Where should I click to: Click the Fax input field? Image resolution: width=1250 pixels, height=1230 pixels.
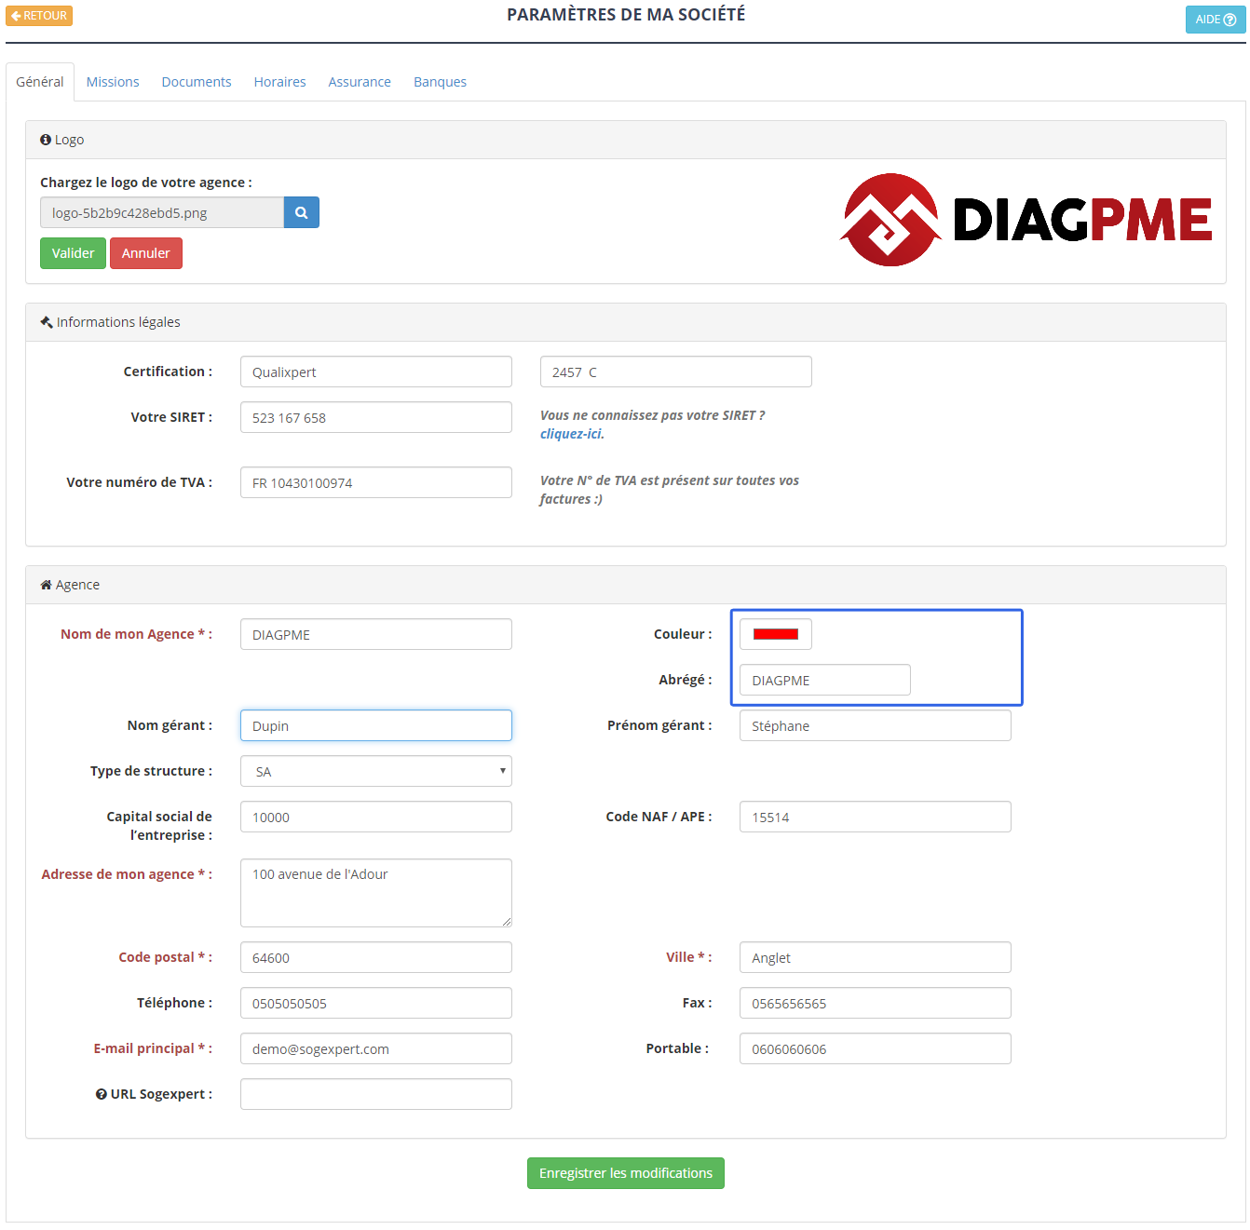tap(876, 1003)
